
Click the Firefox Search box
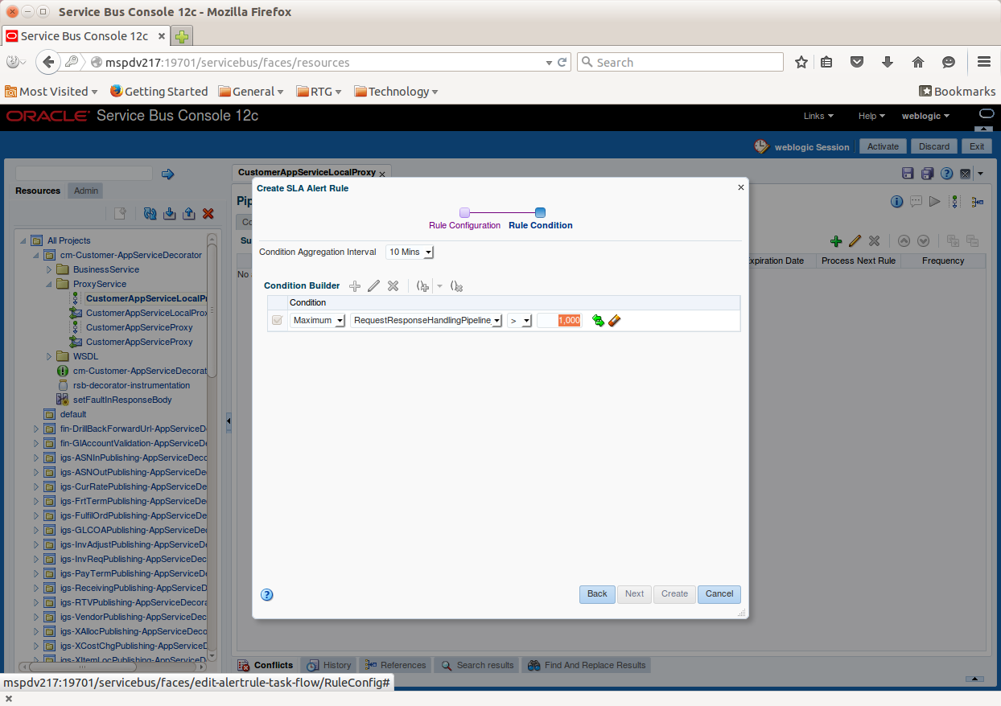point(680,62)
